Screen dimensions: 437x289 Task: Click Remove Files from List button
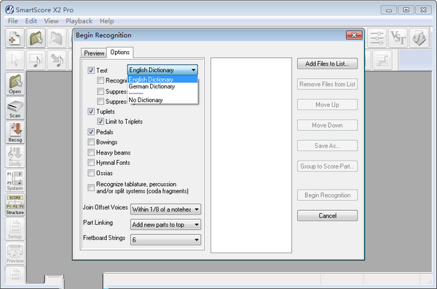(327, 84)
